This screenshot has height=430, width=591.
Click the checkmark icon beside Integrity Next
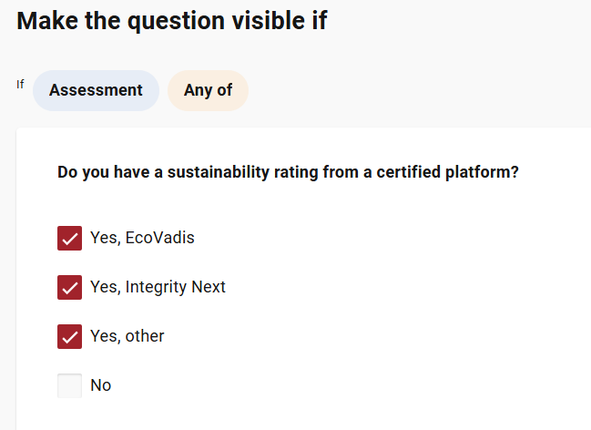pyautogui.click(x=69, y=288)
